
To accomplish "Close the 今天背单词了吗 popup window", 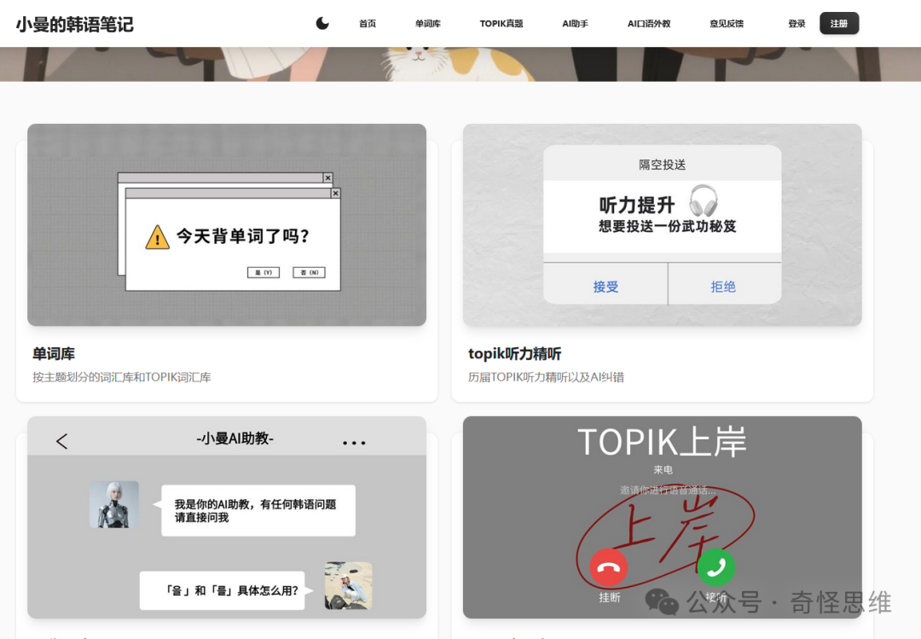I will [335, 193].
